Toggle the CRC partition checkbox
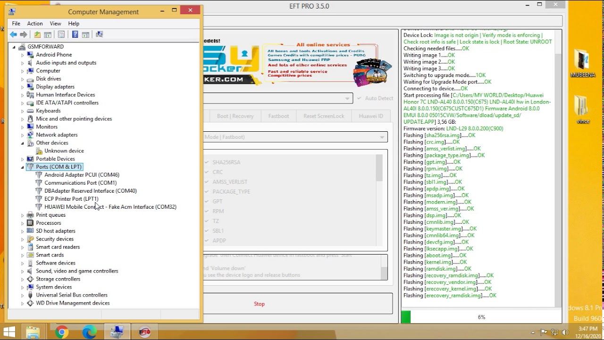Image resolution: width=604 pixels, height=340 pixels. pyautogui.click(x=207, y=172)
